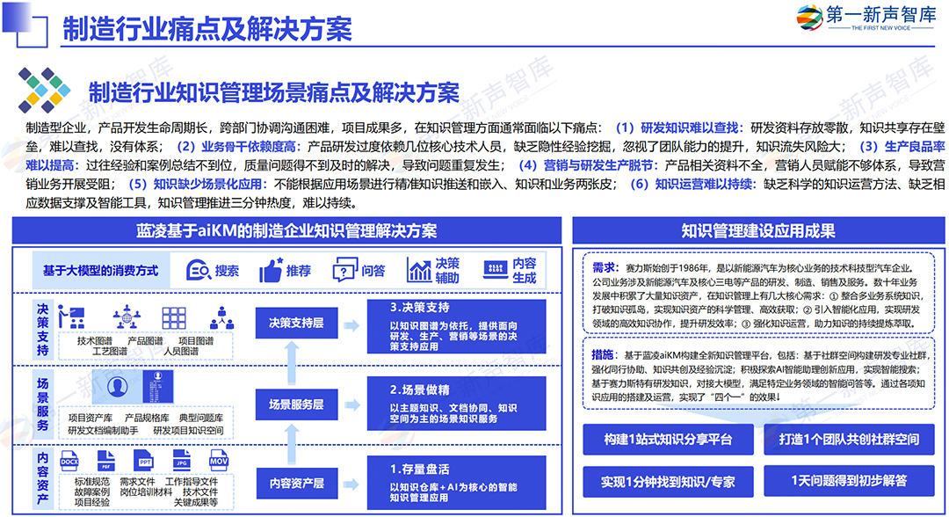This screenshot has width=949, height=517.
Task: Select the PPT file icon
Action: pos(145,461)
